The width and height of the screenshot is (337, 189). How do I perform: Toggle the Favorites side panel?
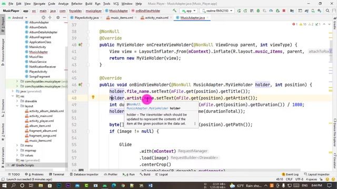coord(3,132)
